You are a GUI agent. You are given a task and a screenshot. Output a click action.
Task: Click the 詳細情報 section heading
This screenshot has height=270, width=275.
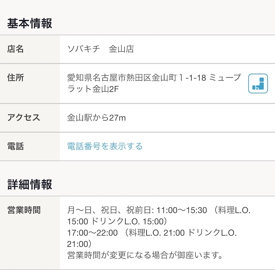30,185
